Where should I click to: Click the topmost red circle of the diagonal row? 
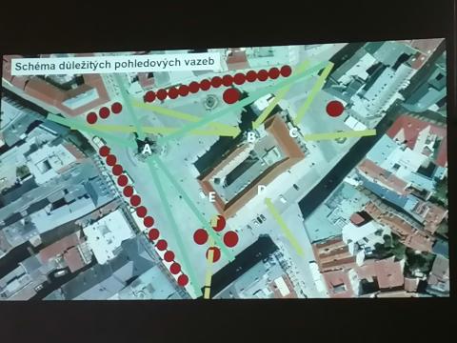coord(104,151)
